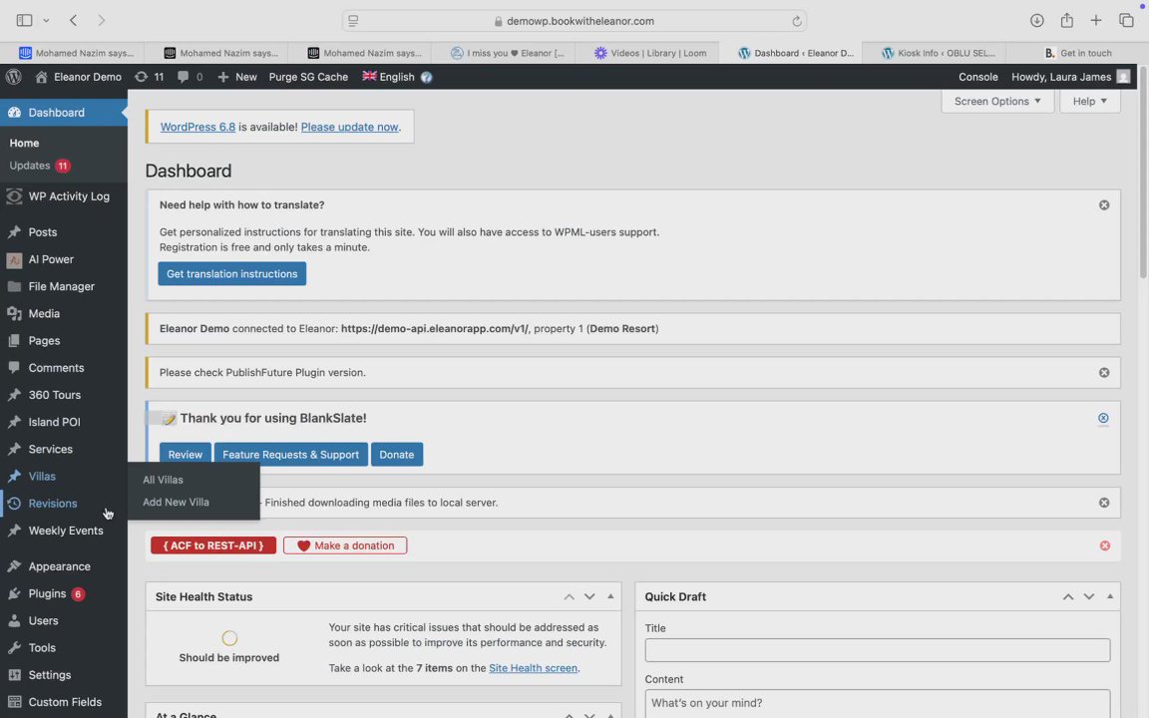Open the AI Power menu
The width and height of the screenshot is (1149, 718).
[64, 259]
